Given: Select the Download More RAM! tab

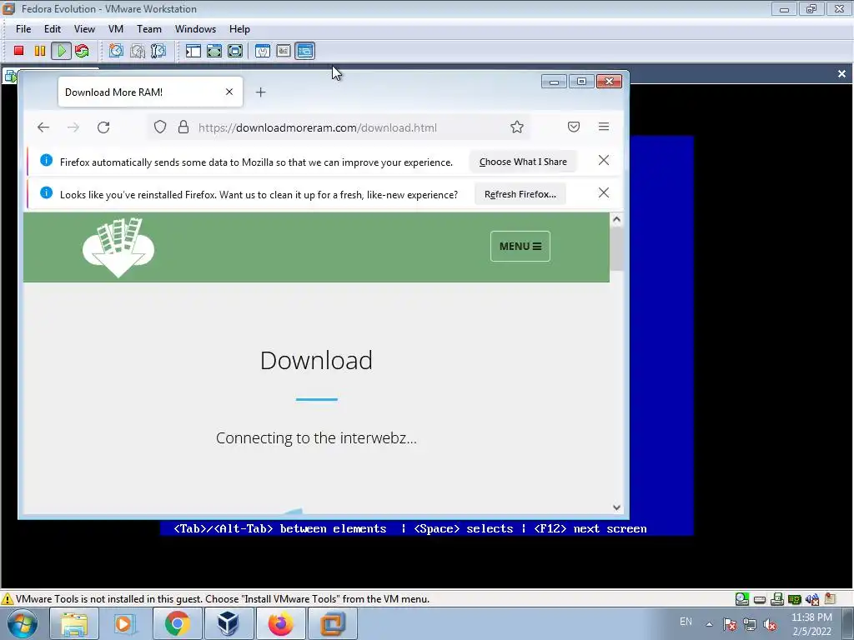Looking at the screenshot, I should click(150, 92).
